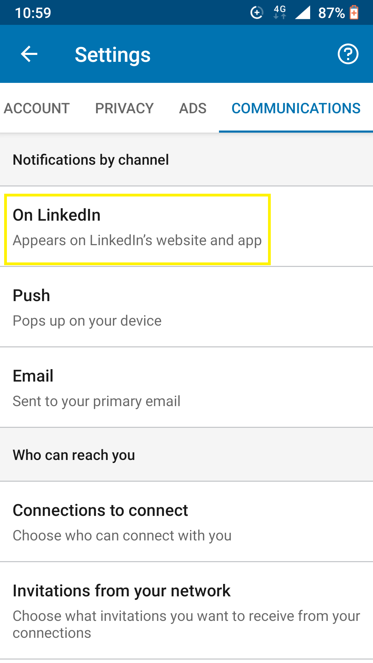Tap the Notifications by channel header
Image resolution: width=373 pixels, height=663 pixels.
pos(91,160)
